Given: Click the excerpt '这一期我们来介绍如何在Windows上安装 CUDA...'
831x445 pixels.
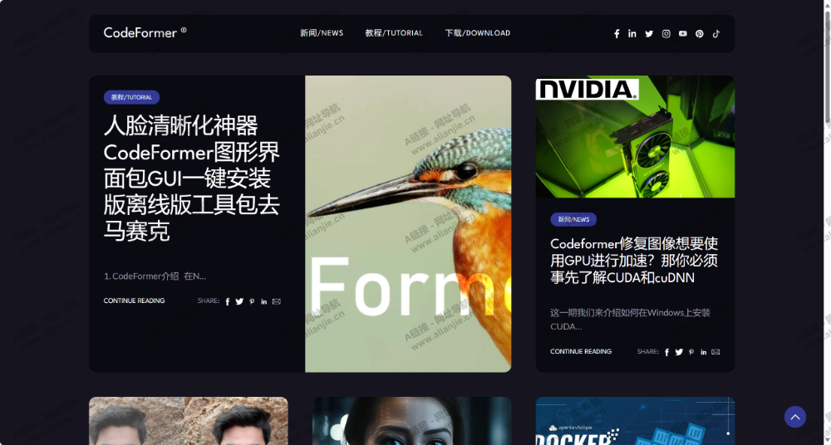Looking at the screenshot, I should [x=630, y=320].
